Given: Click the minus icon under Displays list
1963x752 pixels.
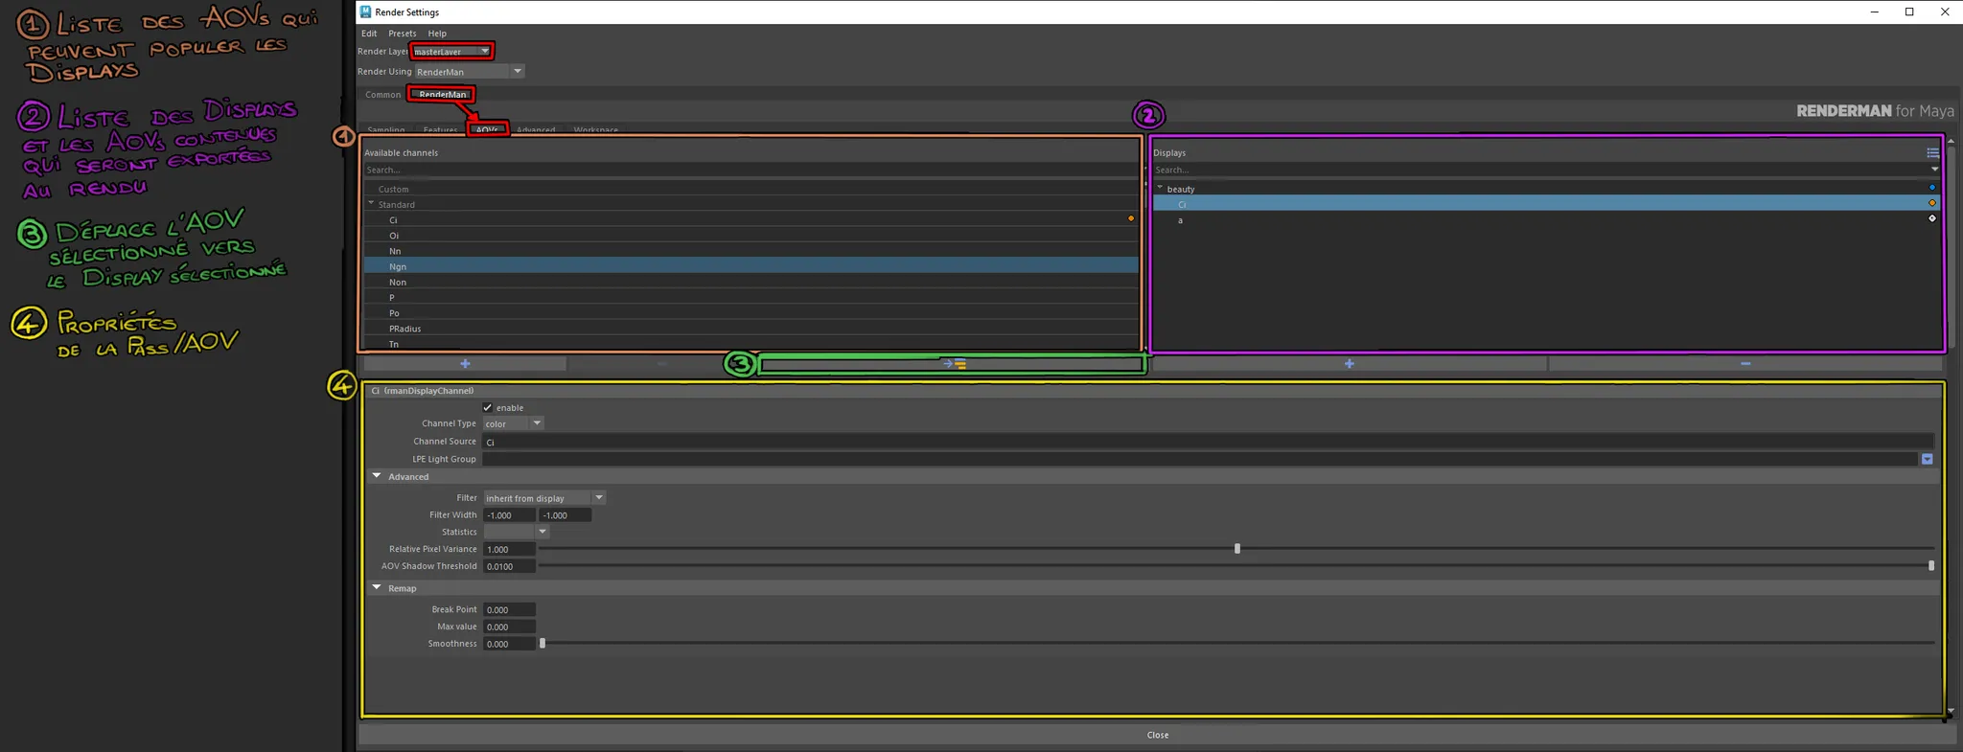Looking at the screenshot, I should (1744, 364).
